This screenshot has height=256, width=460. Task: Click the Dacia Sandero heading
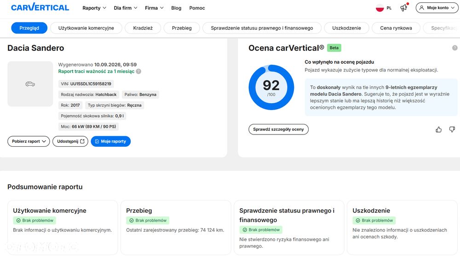pos(35,48)
